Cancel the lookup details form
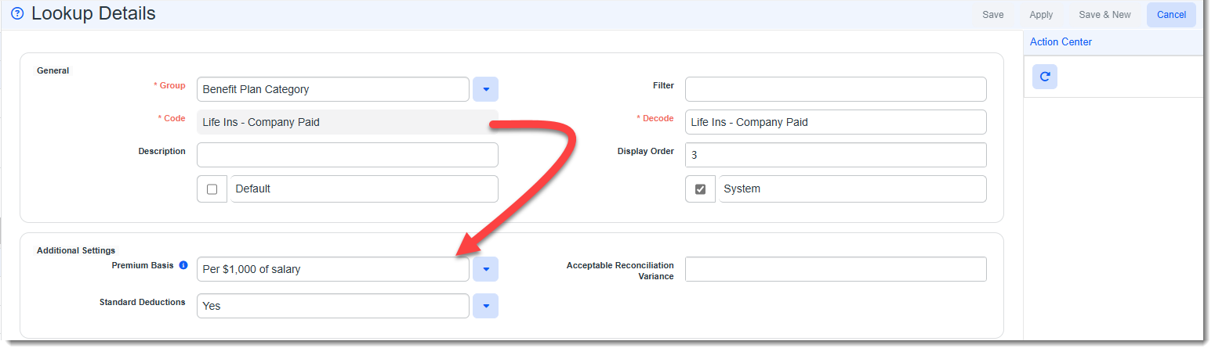 click(x=1171, y=15)
